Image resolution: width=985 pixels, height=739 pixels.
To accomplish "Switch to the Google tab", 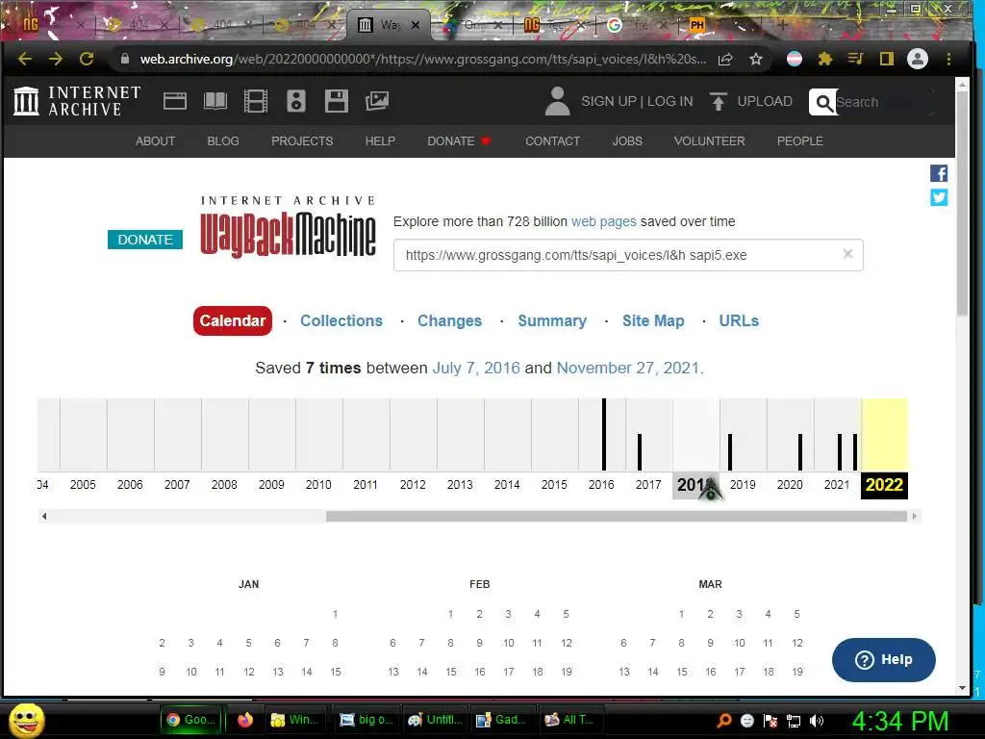I will click(x=635, y=25).
